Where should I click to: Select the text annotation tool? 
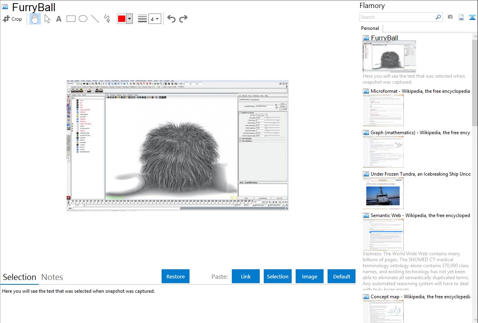(x=59, y=19)
